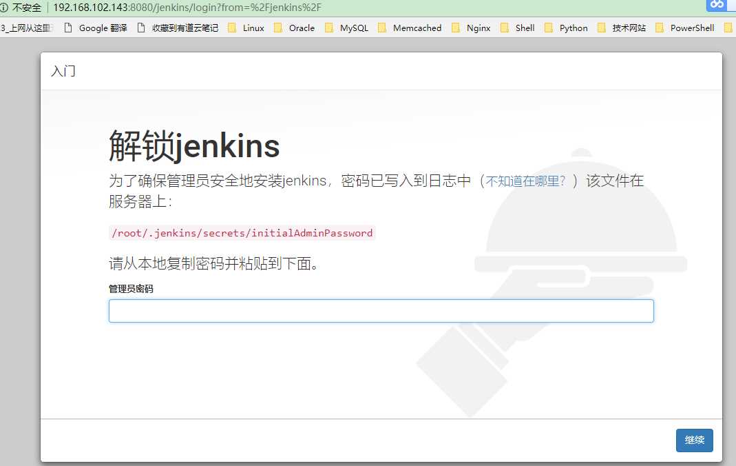The height and width of the screenshot is (466, 736).
Task: Open the Google 翻译 bookmark
Action: (x=96, y=28)
